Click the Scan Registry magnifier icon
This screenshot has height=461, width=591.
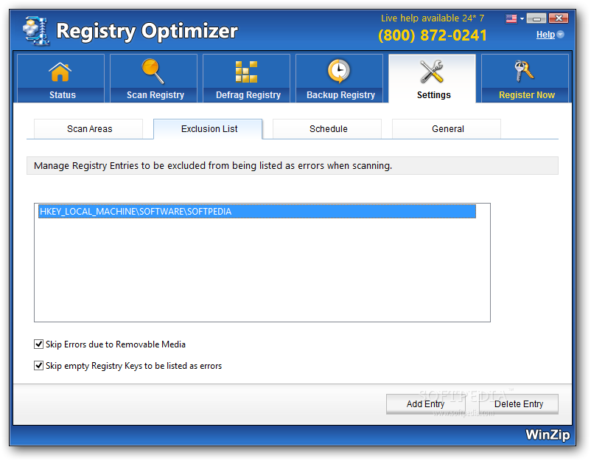[153, 71]
